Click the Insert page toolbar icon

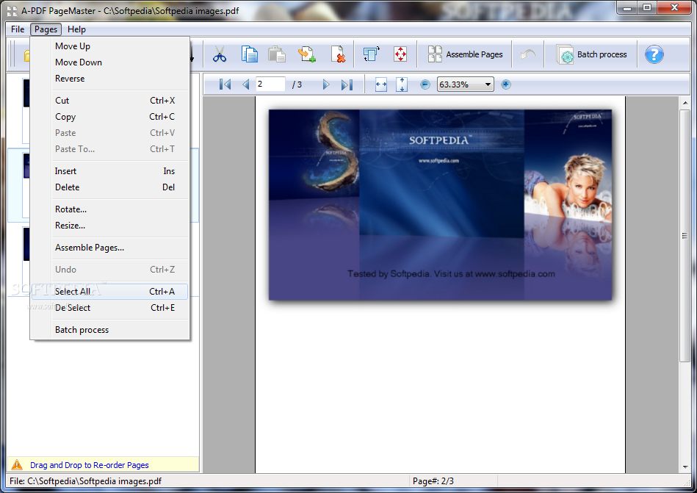click(x=307, y=54)
